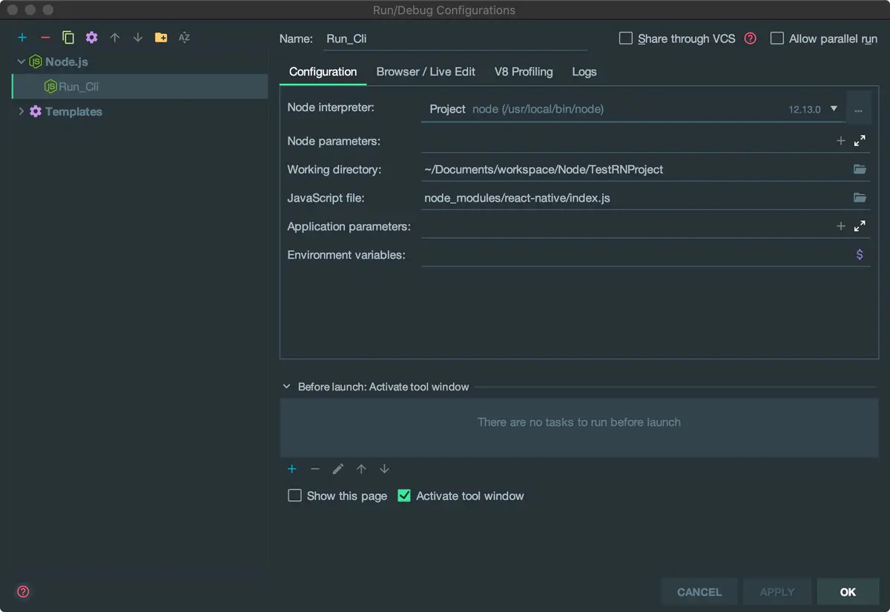Create new folder for configurations
Image resolution: width=890 pixels, height=612 pixels.
[161, 38]
